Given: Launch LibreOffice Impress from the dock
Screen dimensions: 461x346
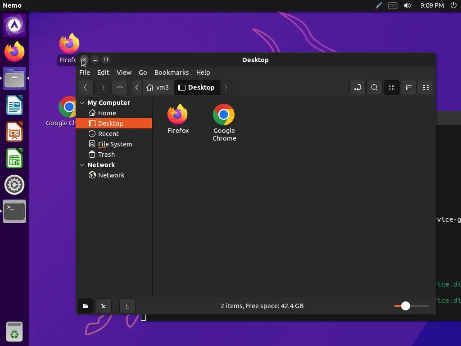Looking at the screenshot, I should [14, 132].
